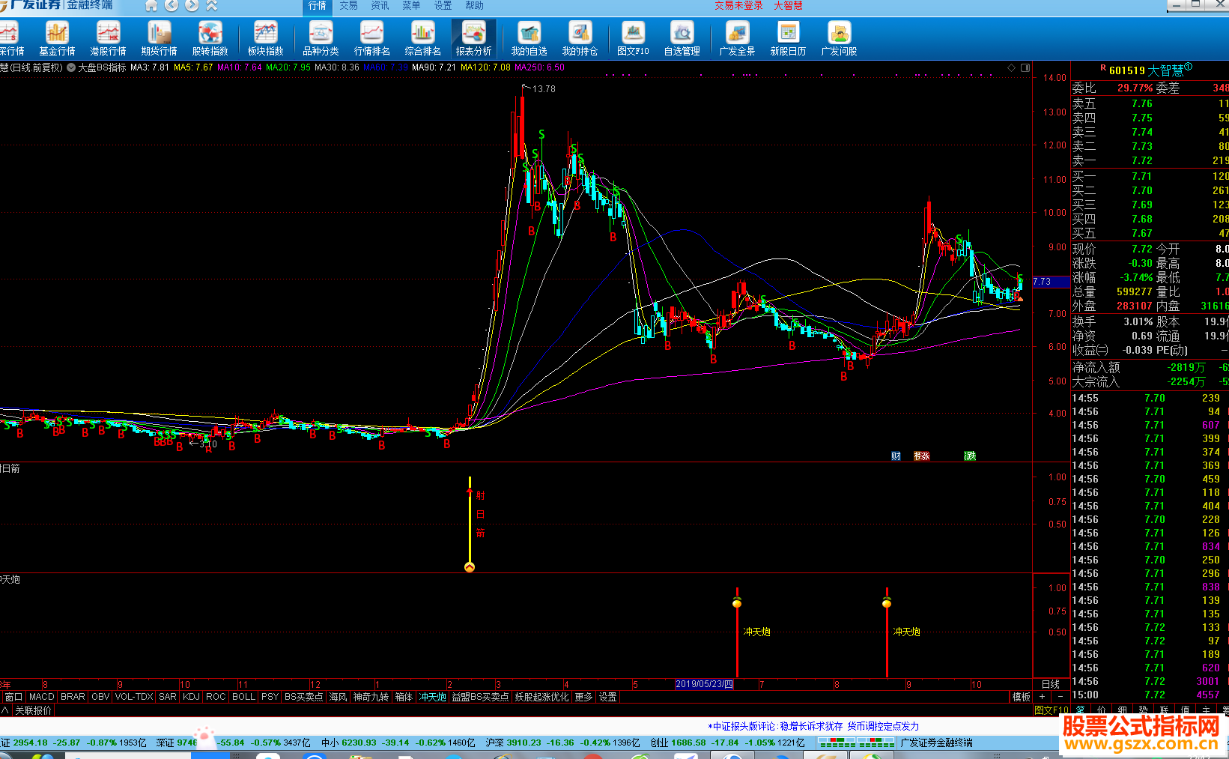The image size is (1229, 759).
Task: Open 自选管理 watchlist management icon
Action: click(x=682, y=38)
